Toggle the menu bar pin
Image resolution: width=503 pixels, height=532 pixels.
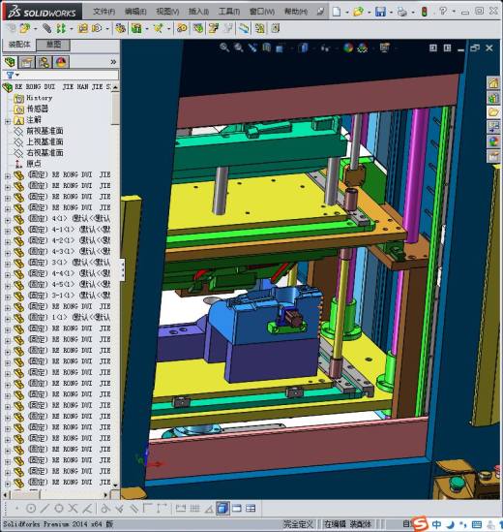320,12
